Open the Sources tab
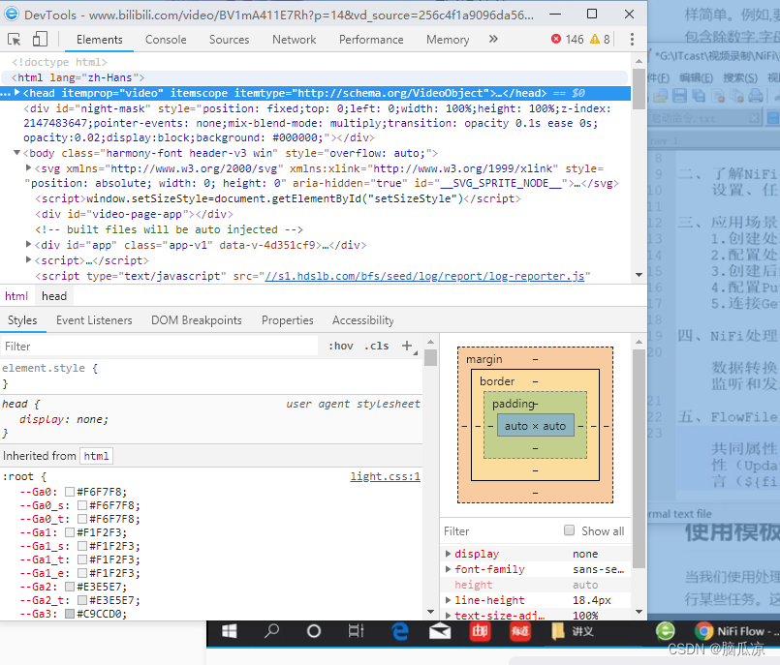The width and height of the screenshot is (780, 665). point(229,40)
